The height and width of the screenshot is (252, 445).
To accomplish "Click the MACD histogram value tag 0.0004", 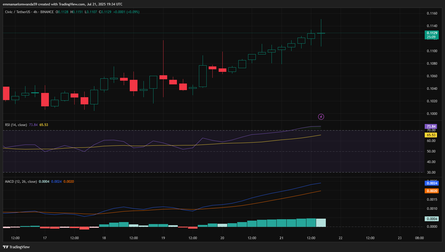I will click(x=432, y=219).
